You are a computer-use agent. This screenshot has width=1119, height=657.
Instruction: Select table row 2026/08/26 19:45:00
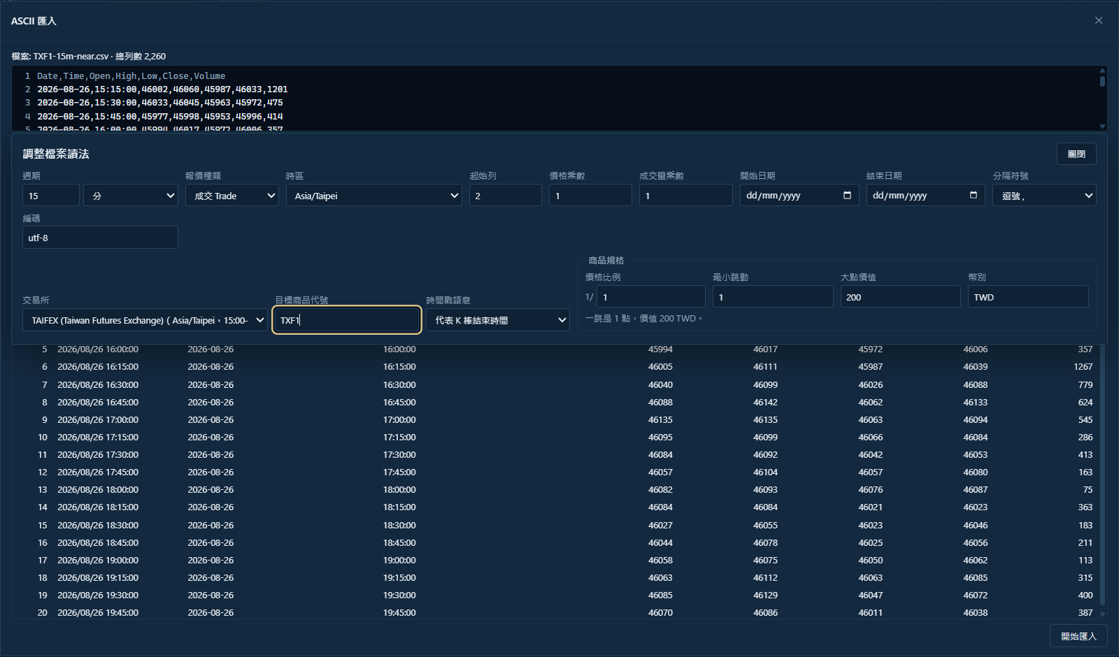557,612
